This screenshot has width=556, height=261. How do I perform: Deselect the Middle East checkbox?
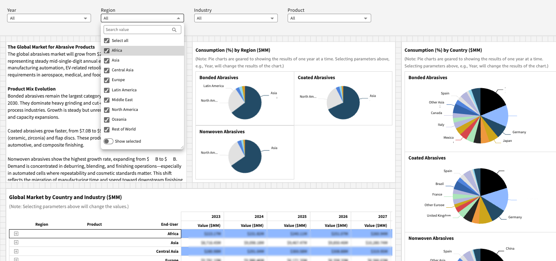point(107,100)
